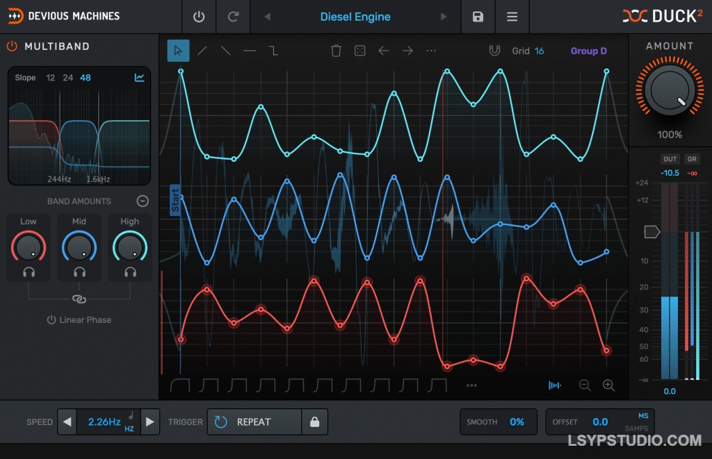Screen dimensions: 712x459
Task: Select the pointer selection tool
Action: (178, 51)
